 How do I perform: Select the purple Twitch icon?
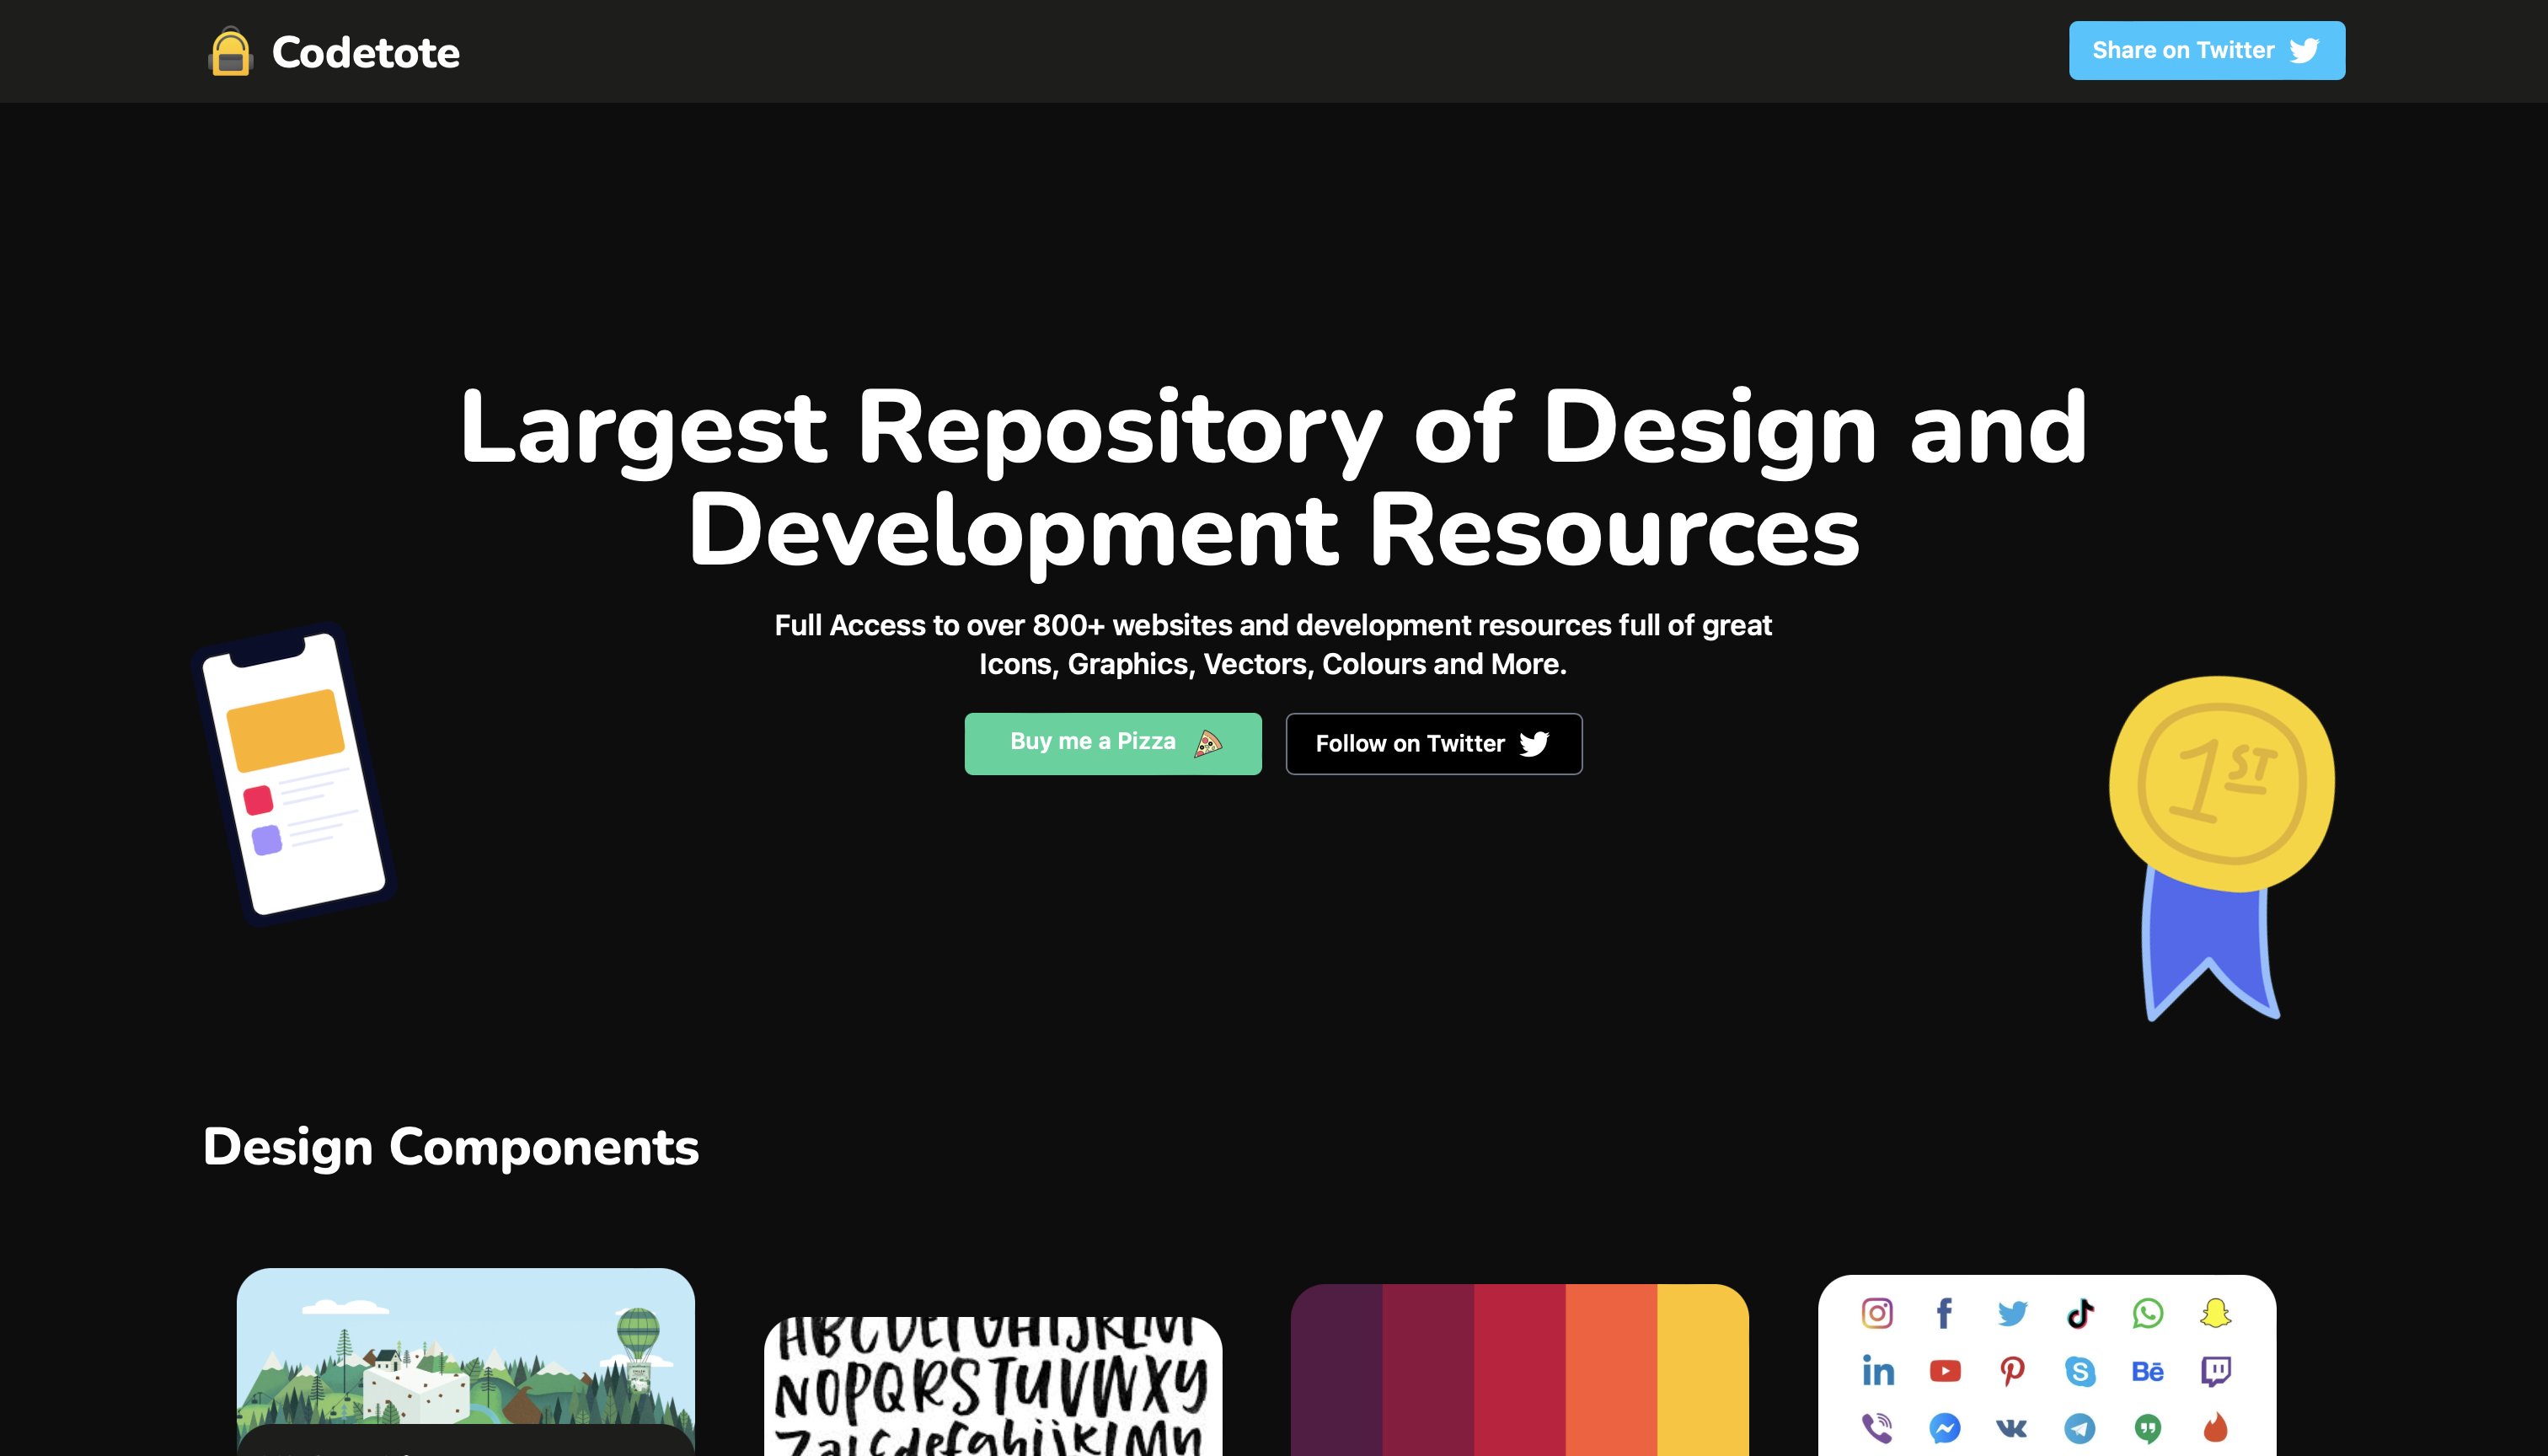coord(2215,1371)
